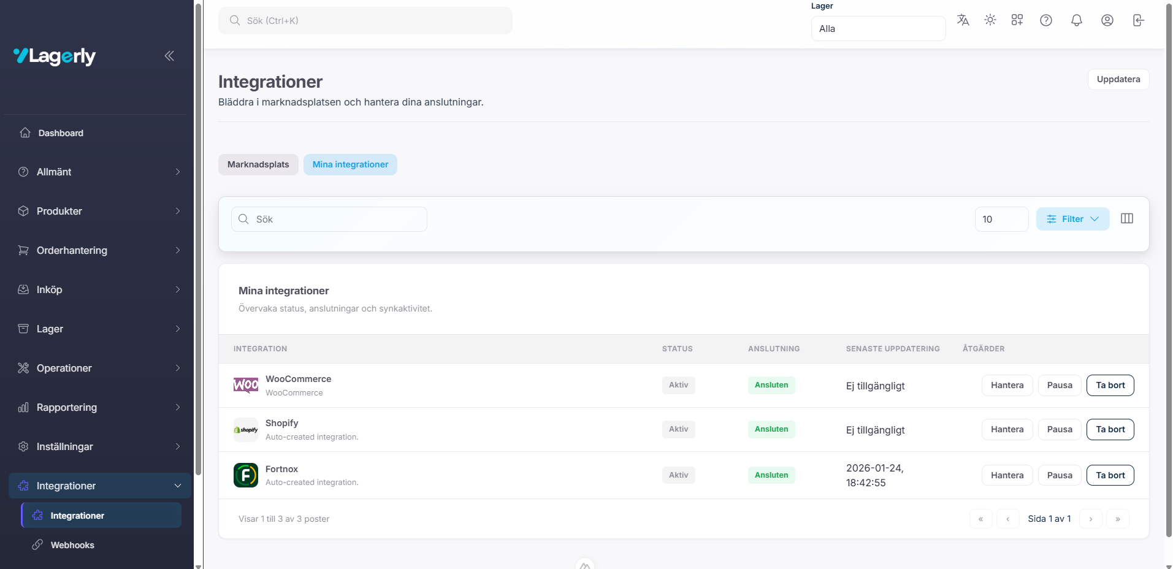Click the Sök (Ctrl+K) search field

(365, 20)
